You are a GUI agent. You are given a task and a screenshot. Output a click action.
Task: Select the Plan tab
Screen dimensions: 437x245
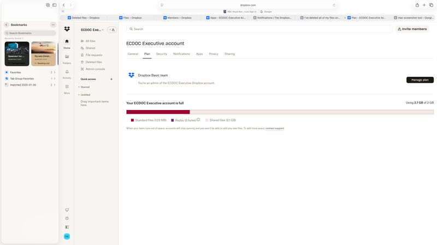click(147, 54)
